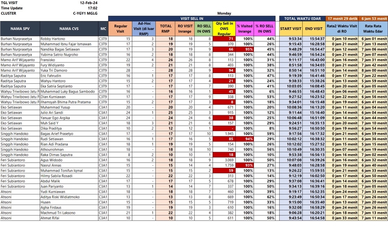This screenshot has height=226, width=388.
Task: Click the Muhammad Luky Bagus Sambodo cell
Action: [69, 92]
